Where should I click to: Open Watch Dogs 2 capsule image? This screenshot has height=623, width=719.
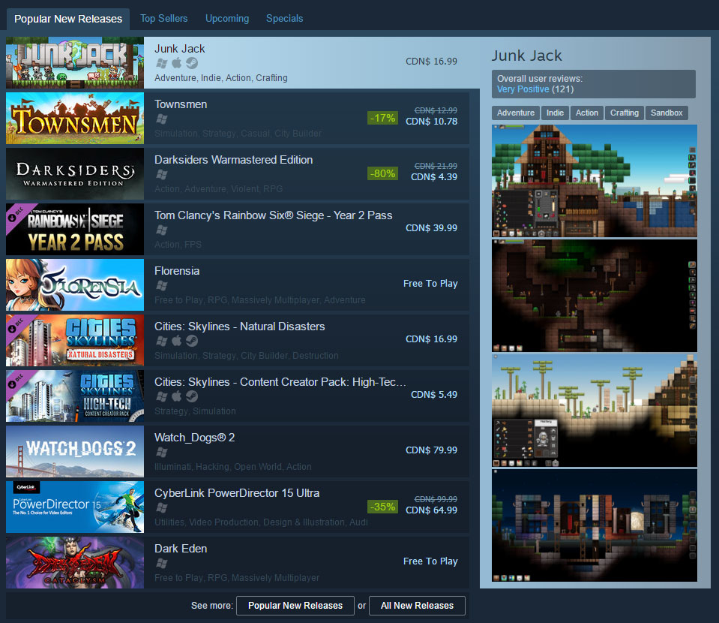75,451
